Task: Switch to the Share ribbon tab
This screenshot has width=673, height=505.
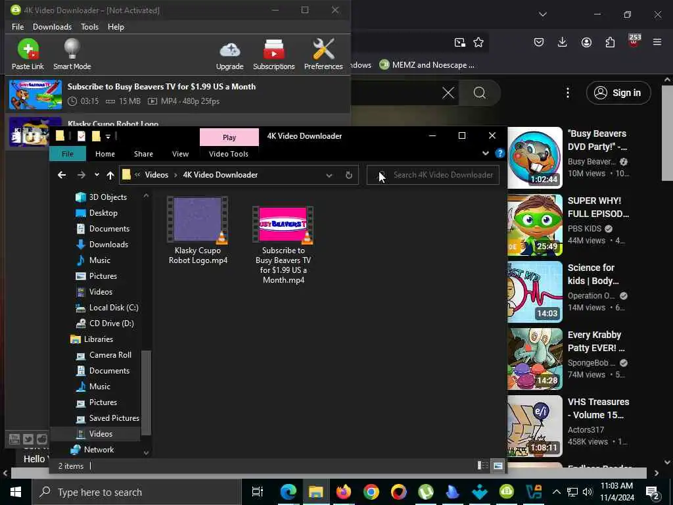Action: (143, 154)
